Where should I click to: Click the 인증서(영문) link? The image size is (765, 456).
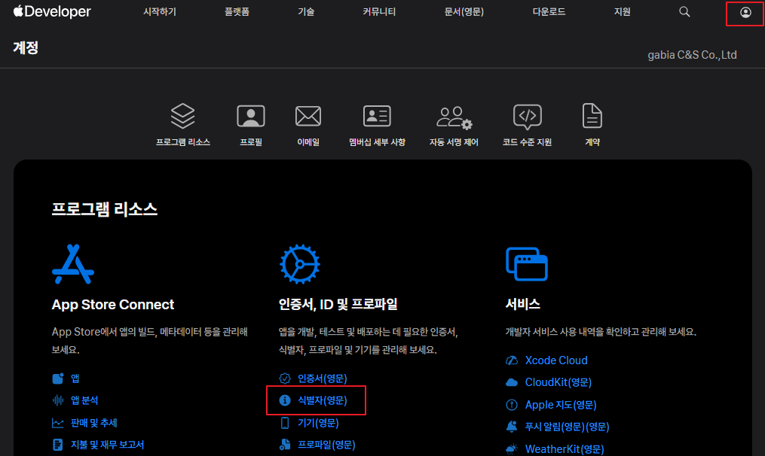click(322, 378)
